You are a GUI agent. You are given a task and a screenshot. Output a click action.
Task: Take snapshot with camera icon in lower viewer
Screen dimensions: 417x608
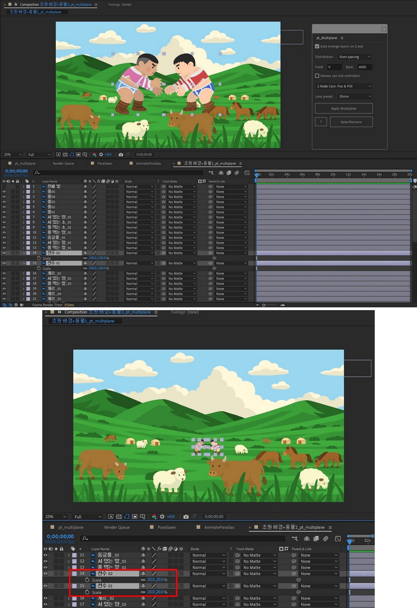(186, 516)
